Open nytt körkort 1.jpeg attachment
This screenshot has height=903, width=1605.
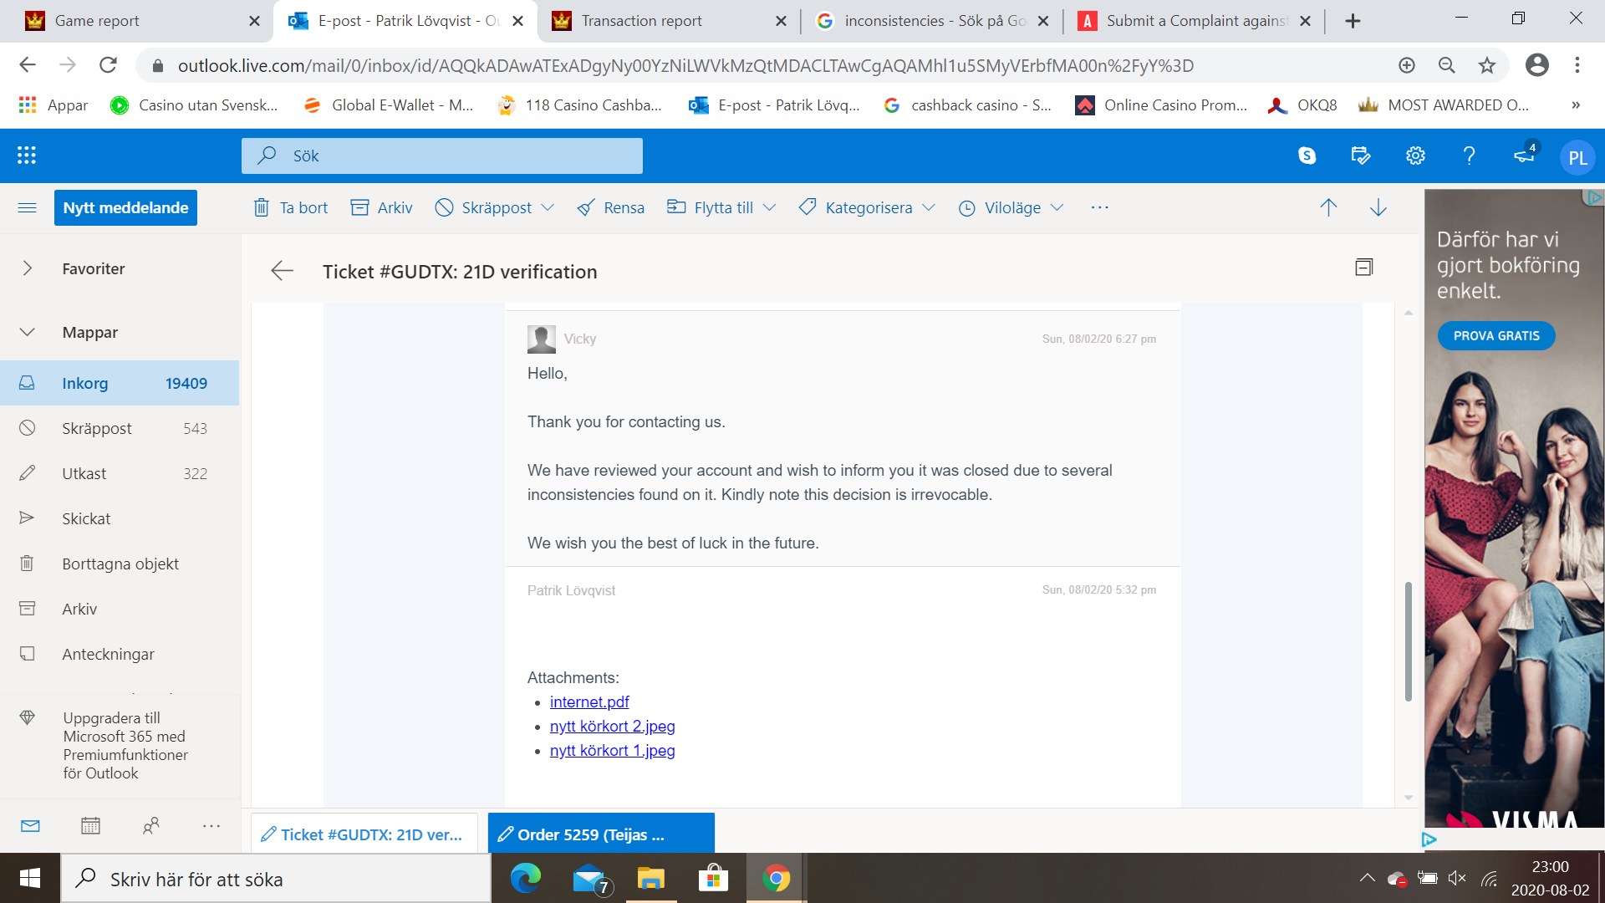coord(613,751)
